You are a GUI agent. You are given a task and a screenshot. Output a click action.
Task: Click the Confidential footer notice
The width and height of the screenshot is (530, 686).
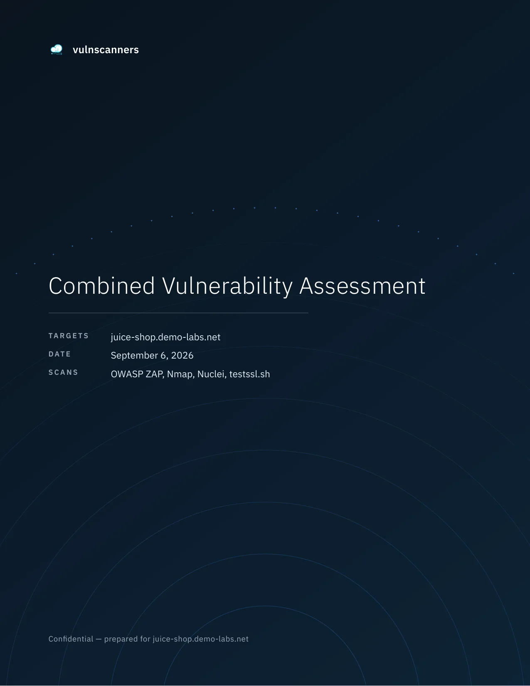click(148, 639)
